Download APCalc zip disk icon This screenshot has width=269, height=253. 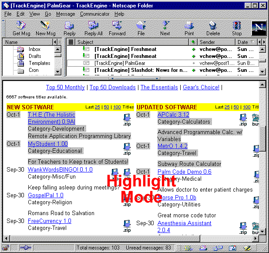click(243, 120)
